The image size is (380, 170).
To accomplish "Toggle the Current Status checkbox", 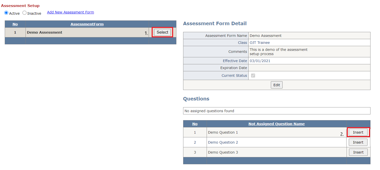I will click(253, 76).
